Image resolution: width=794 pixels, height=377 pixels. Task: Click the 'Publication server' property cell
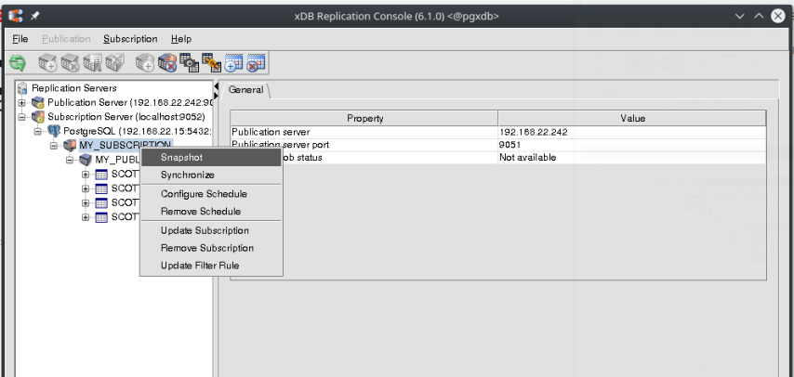coord(364,132)
